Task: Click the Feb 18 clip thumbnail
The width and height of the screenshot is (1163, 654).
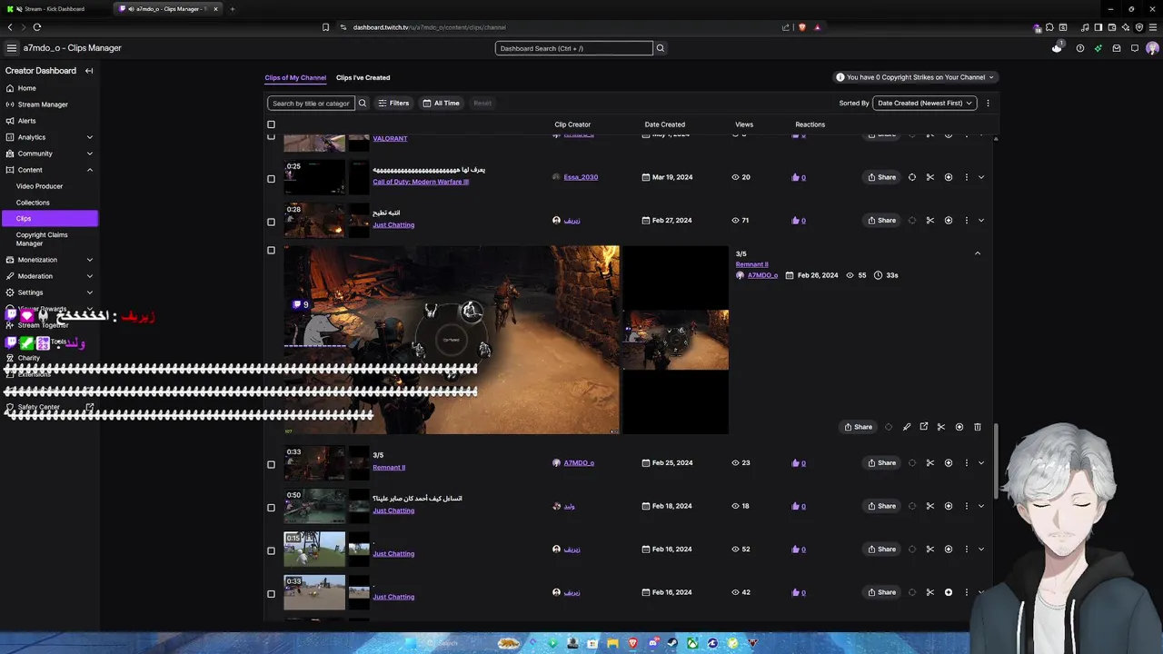Action: [x=314, y=506]
